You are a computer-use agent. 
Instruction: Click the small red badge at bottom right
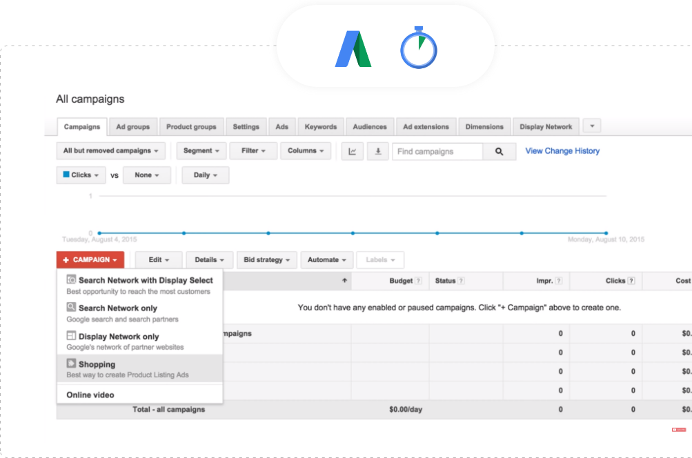point(679,430)
